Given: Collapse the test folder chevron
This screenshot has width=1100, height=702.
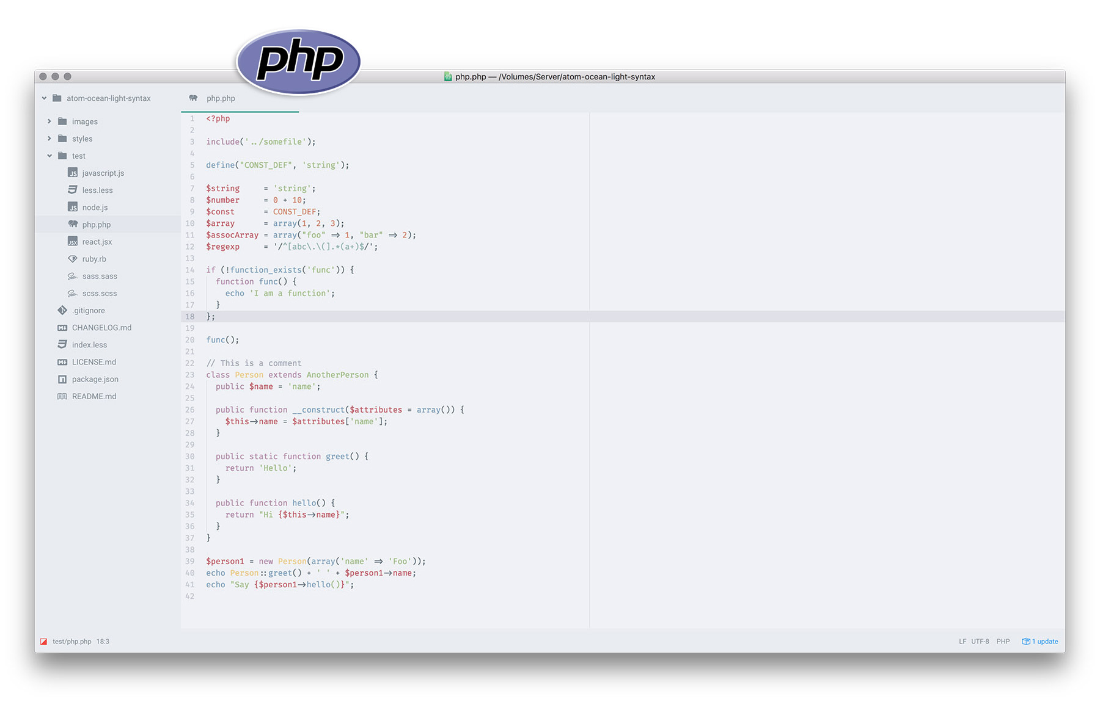Looking at the screenshot, I should 50,156.
